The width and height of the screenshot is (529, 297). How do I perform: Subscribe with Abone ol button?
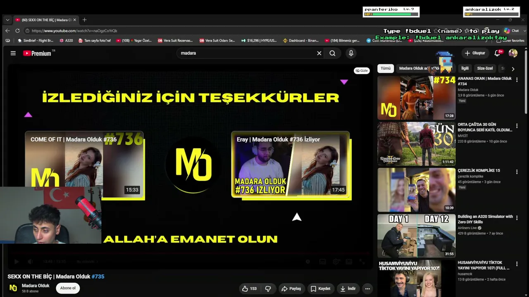tap(68, 288)
